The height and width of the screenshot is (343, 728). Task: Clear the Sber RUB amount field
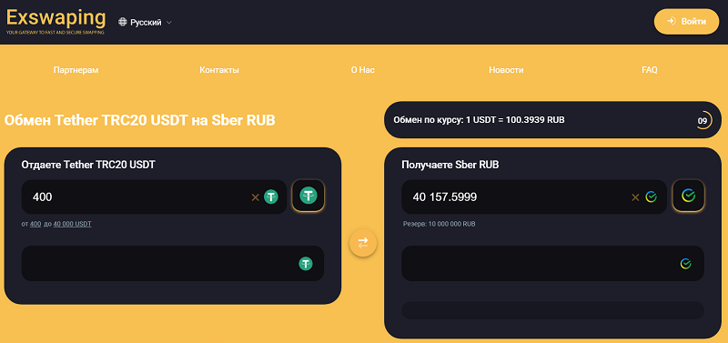tap(635, 197)
